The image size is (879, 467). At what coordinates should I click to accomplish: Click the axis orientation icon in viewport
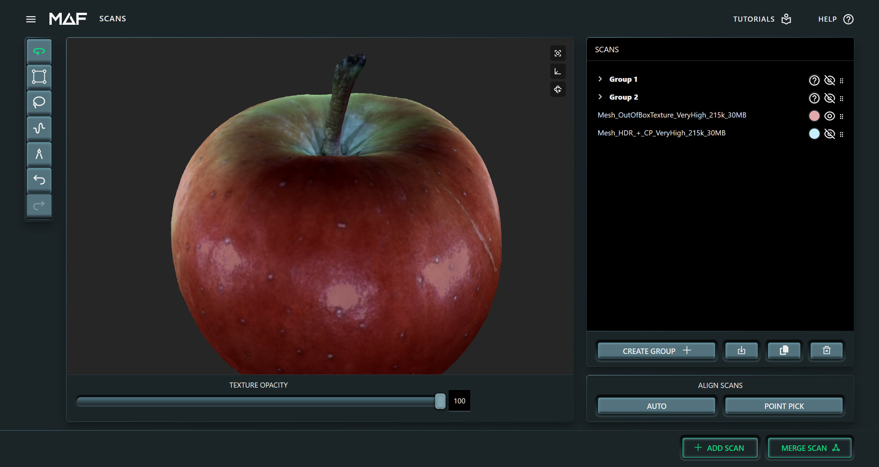point(558,71)
